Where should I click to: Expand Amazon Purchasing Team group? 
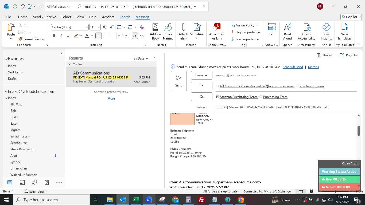point(218,97)
